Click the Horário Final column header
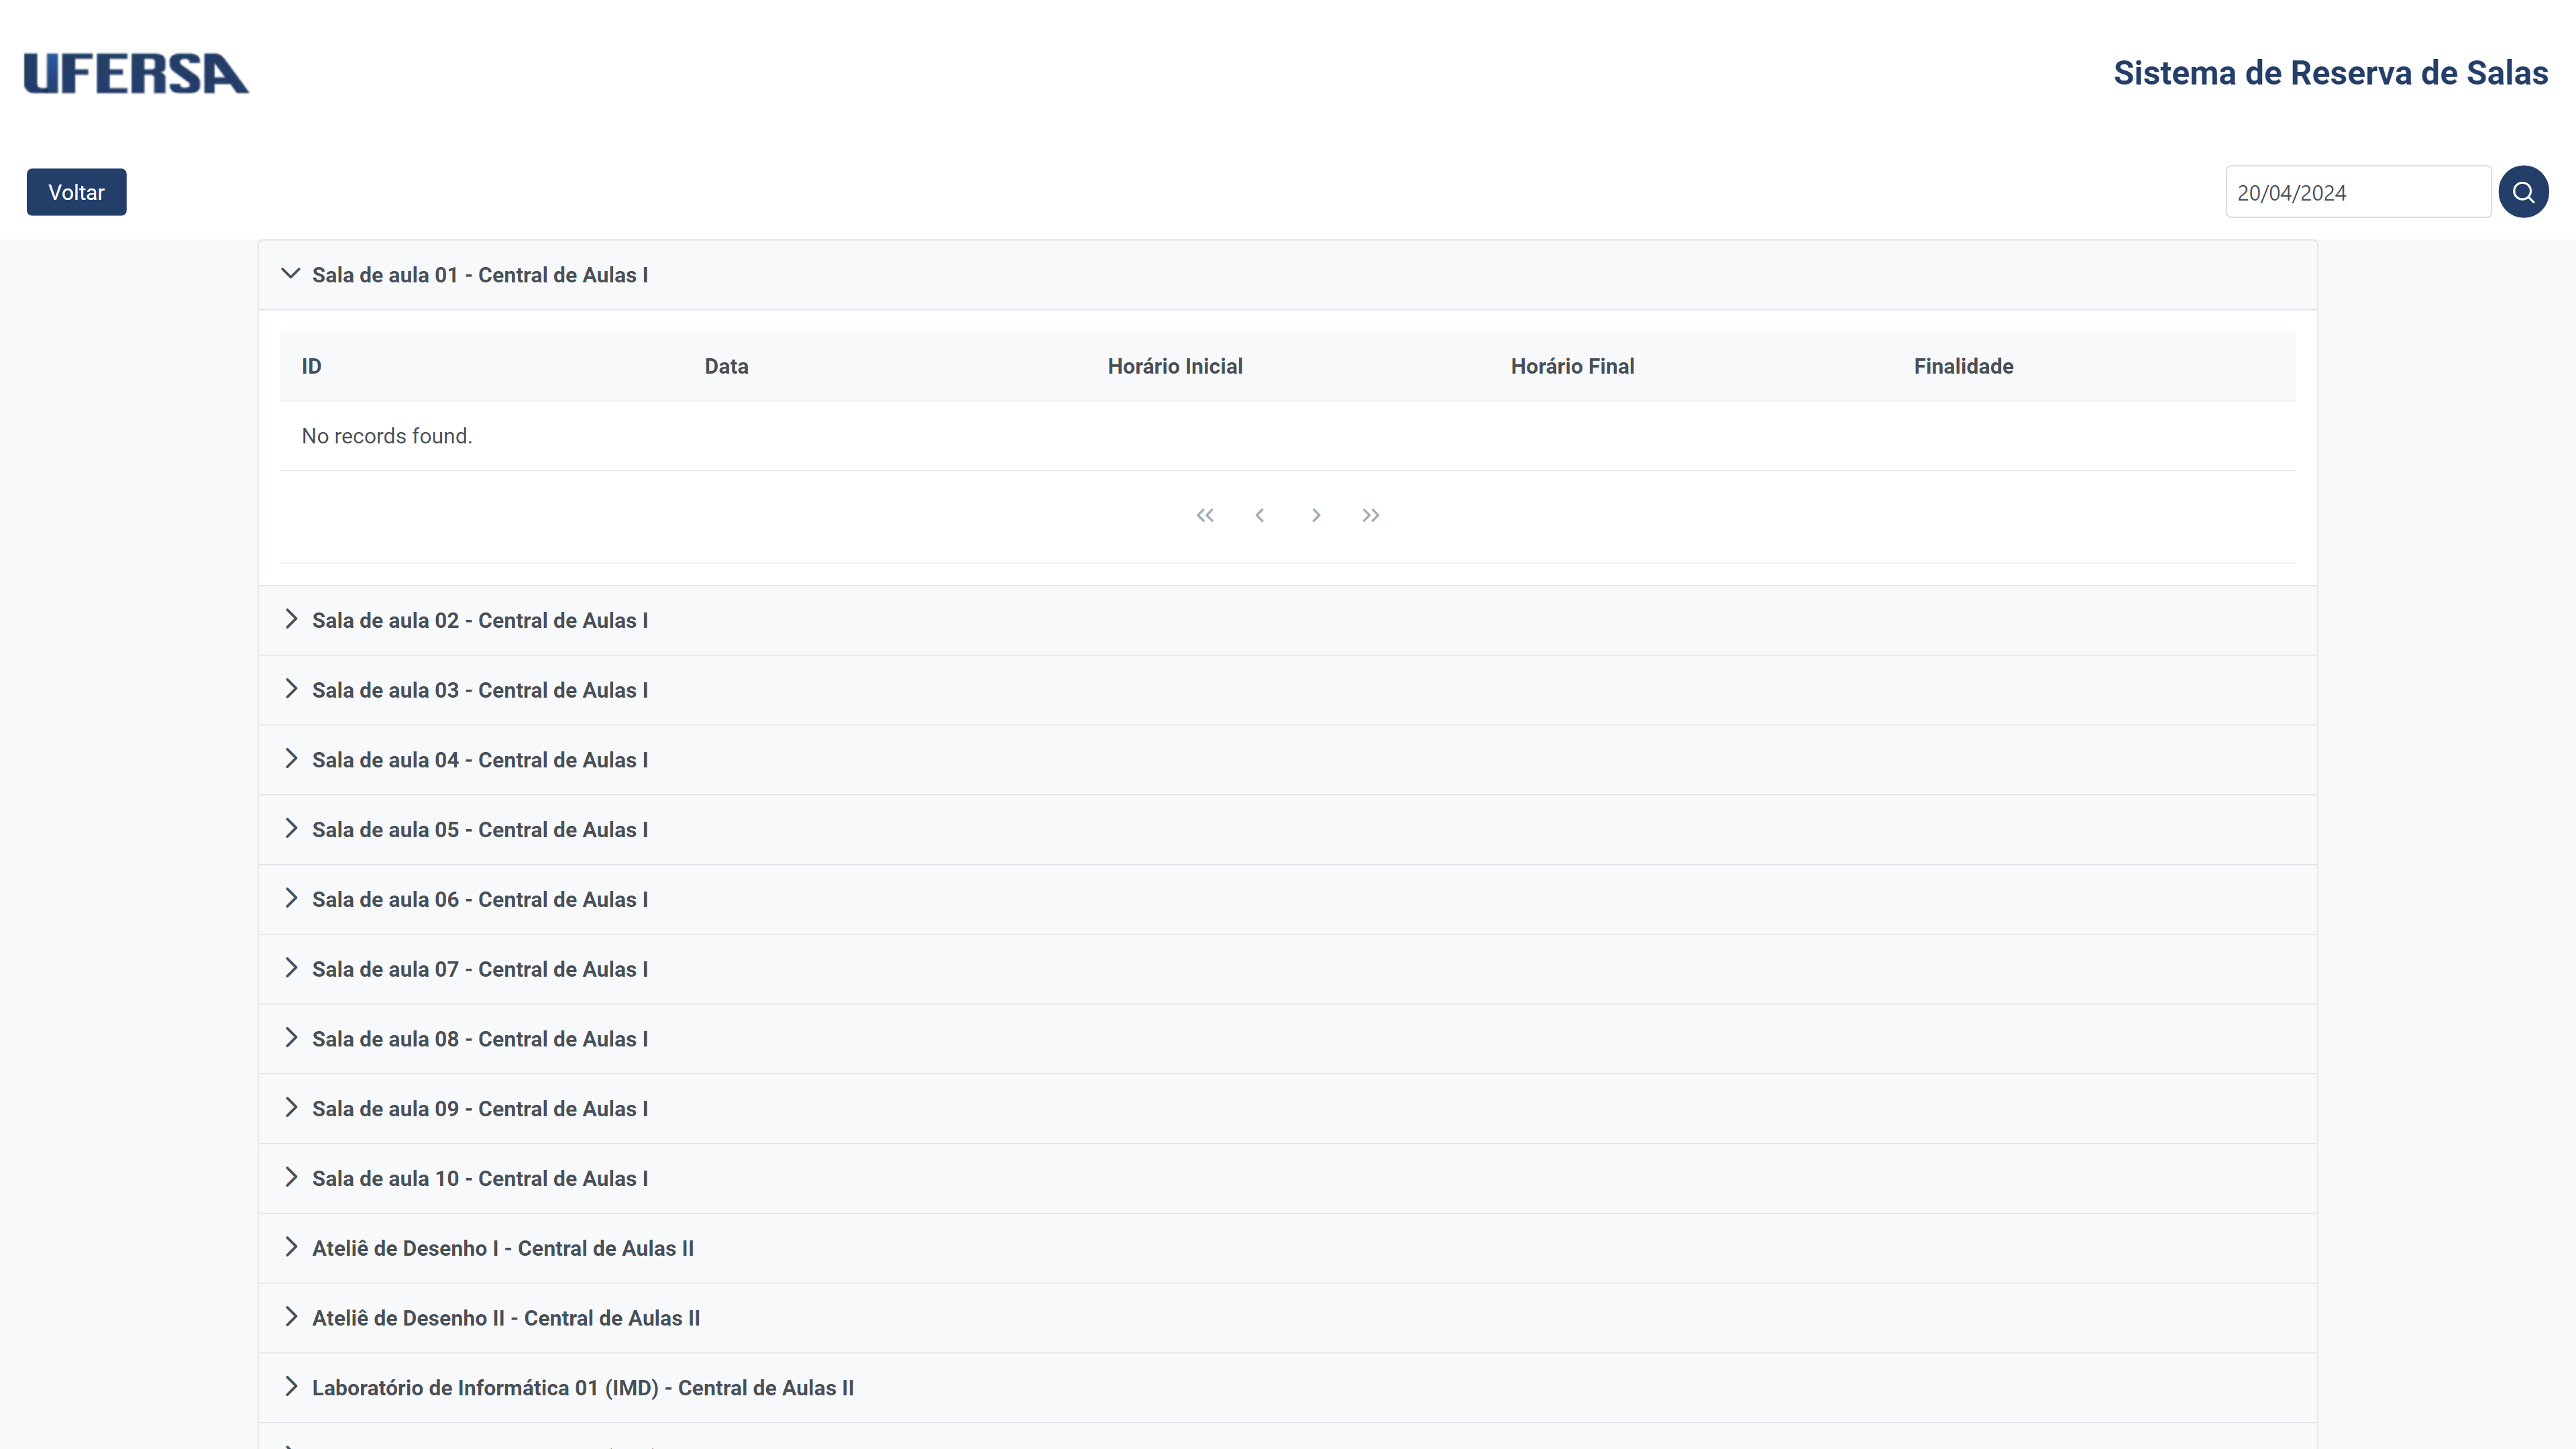2576x1449 pixels. tap(1691, 366)
